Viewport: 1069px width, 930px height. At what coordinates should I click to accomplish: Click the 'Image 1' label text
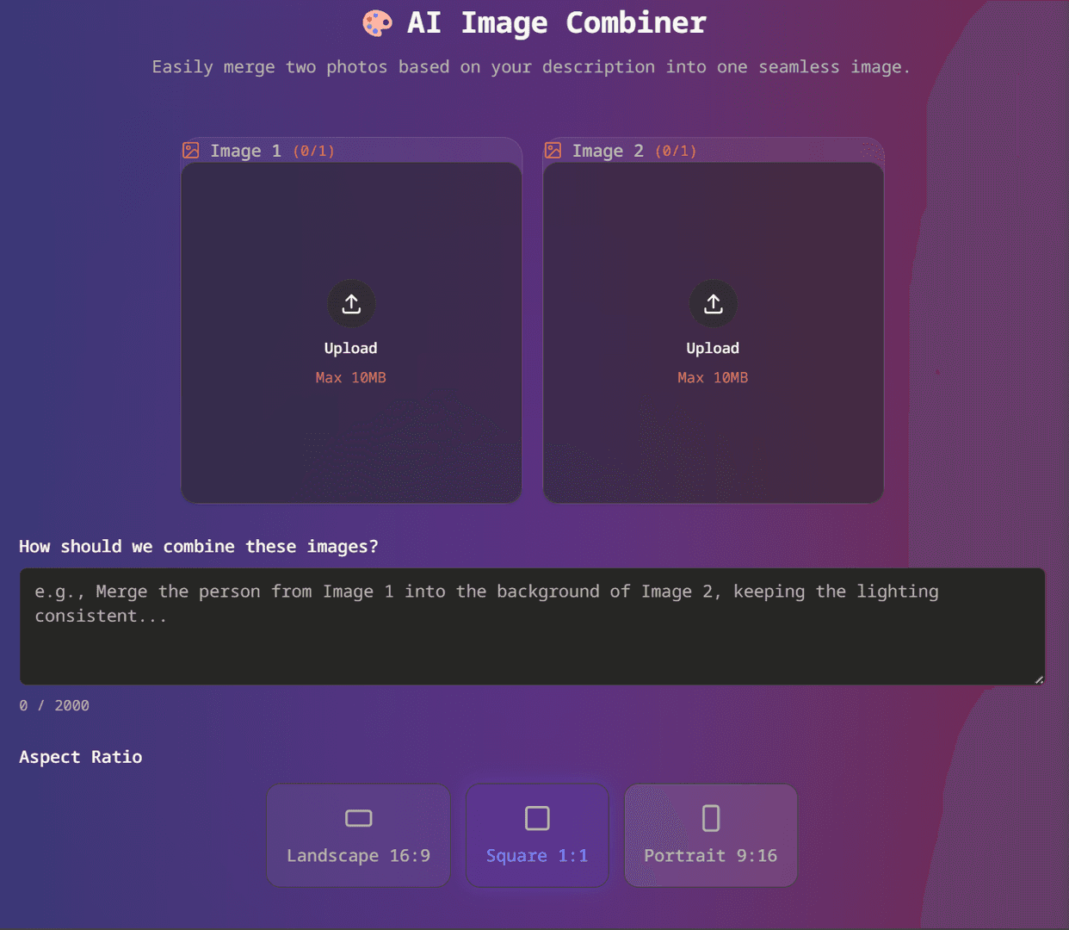coord(245,151)
